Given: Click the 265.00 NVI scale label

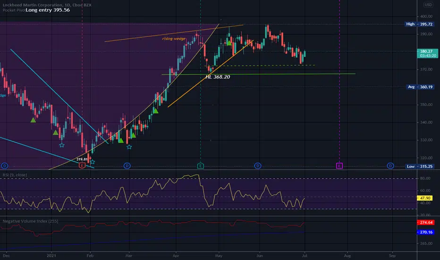Looking at the screenshot, I should 426,243.
